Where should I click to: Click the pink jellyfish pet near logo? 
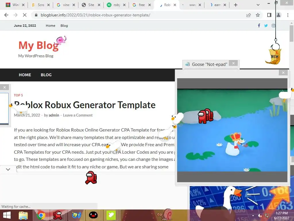pyautogui.click(x=61, y=40)
